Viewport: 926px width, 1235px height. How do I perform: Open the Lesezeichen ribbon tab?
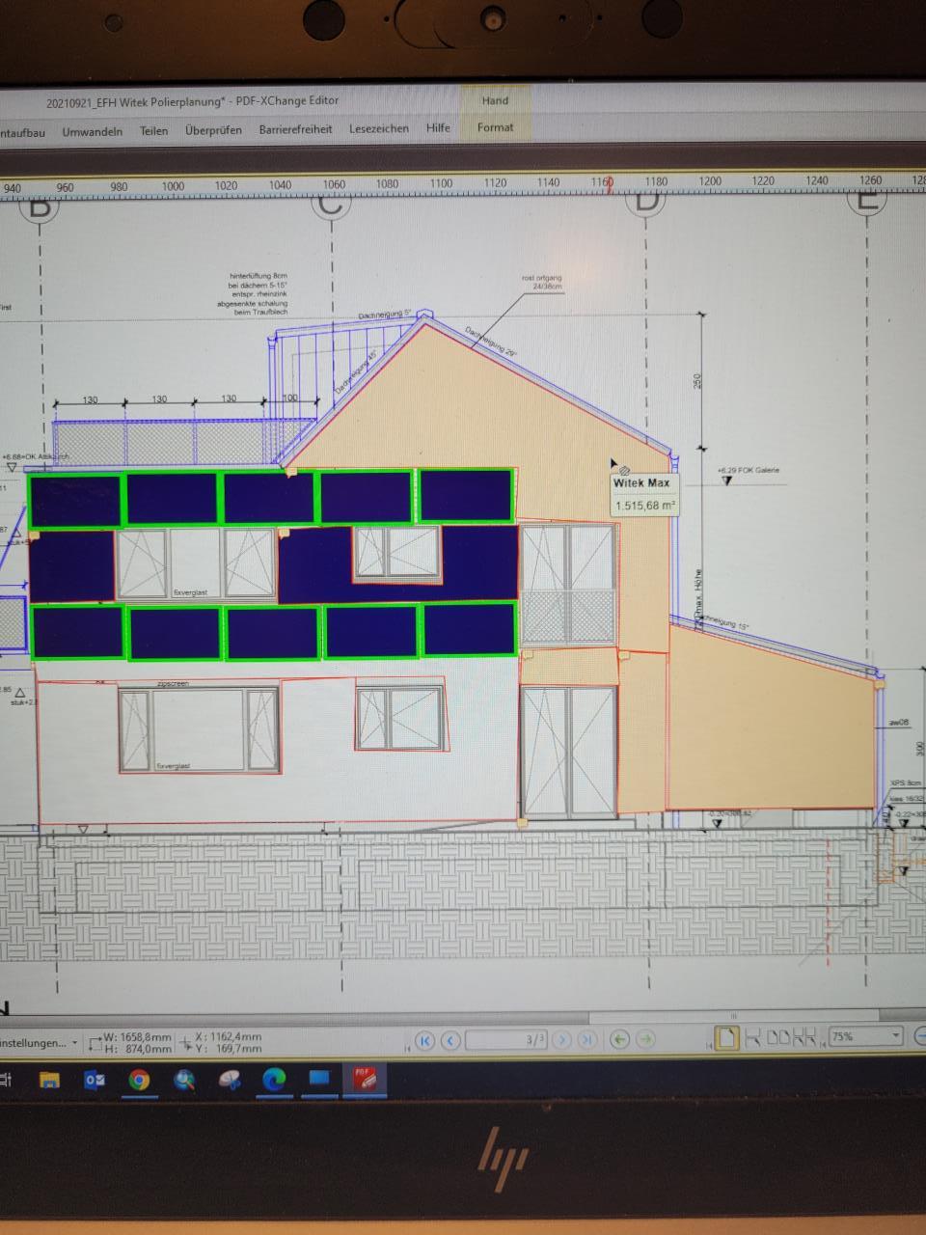click(379, 128)
